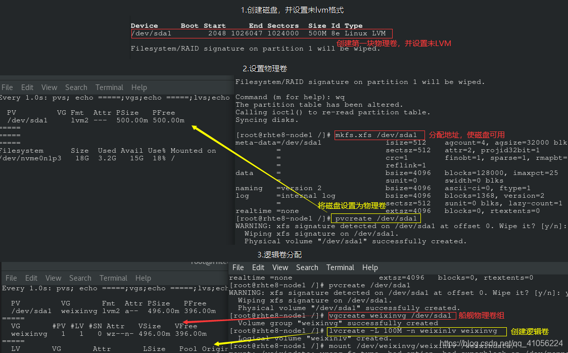Click the 1026047 End sector value

tap(247, 33)
